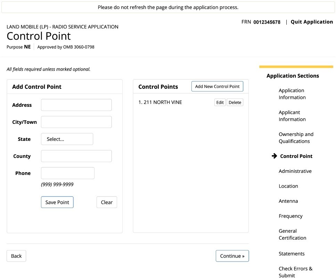Click the Address input field
The height and width of the screenshot is (280, 336).
tap(76, 105)
